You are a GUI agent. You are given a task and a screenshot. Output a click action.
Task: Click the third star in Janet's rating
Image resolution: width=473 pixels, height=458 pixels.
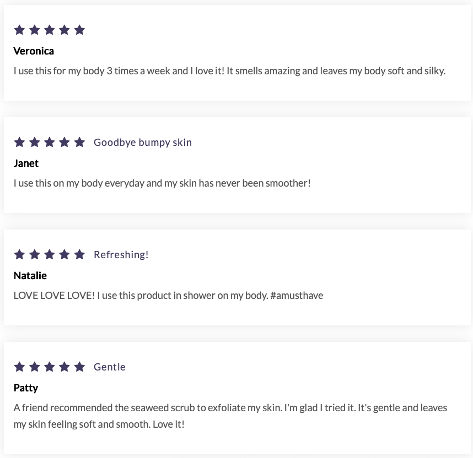[50, 142]
